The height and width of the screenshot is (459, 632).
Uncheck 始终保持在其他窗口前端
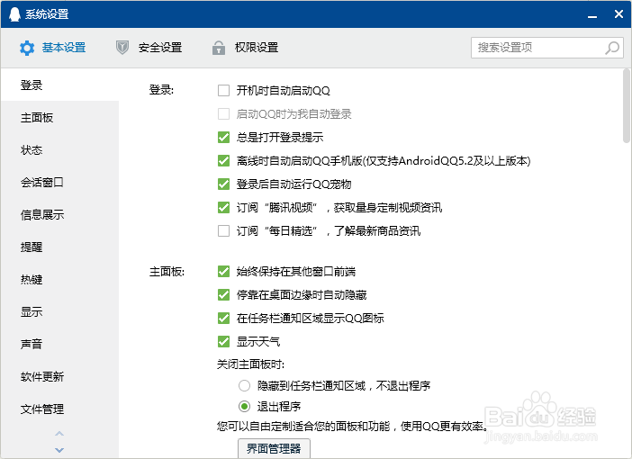click(x=223, y=271)
